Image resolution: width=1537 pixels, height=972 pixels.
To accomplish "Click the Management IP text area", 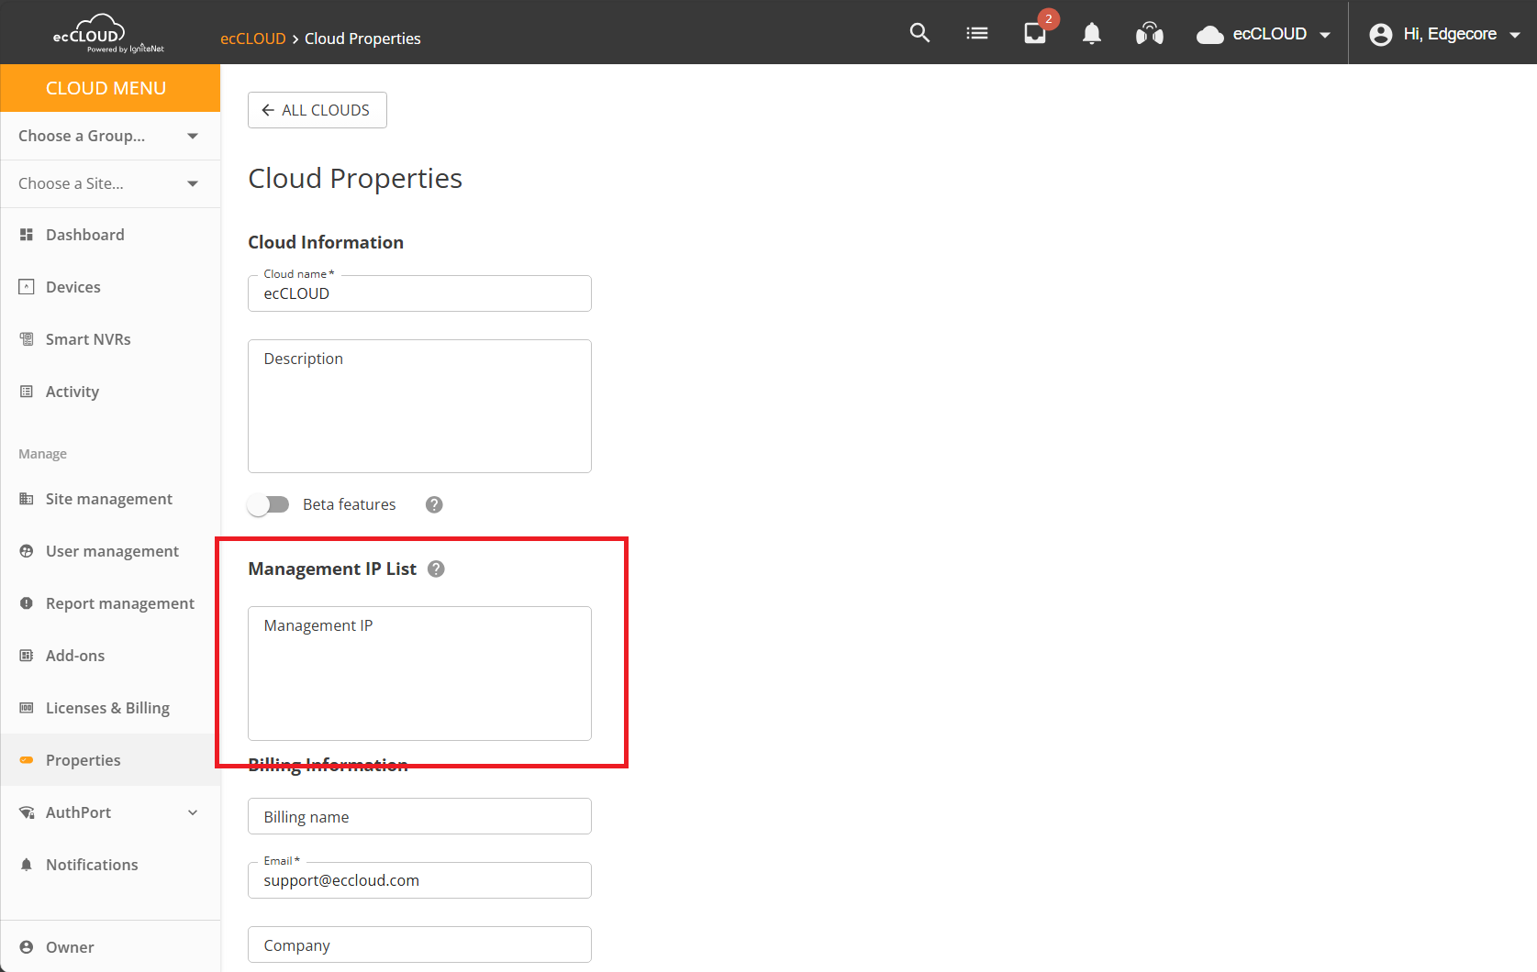I will click(x=419, y=673).
